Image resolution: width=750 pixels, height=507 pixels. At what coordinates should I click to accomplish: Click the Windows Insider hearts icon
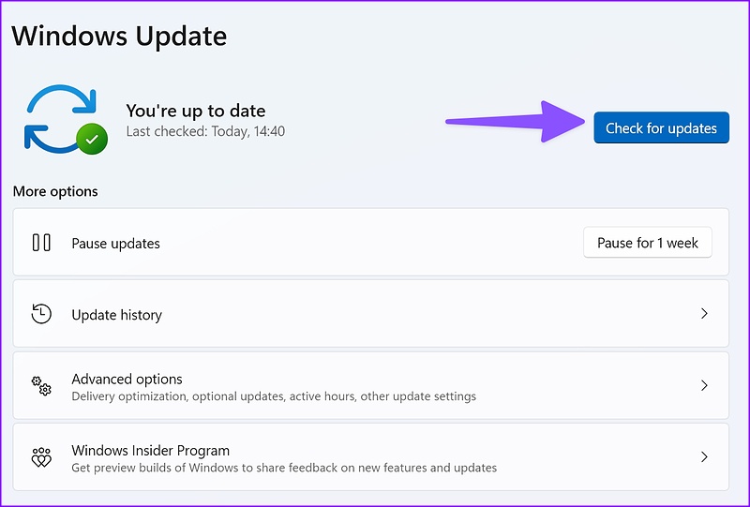(41, 457)
